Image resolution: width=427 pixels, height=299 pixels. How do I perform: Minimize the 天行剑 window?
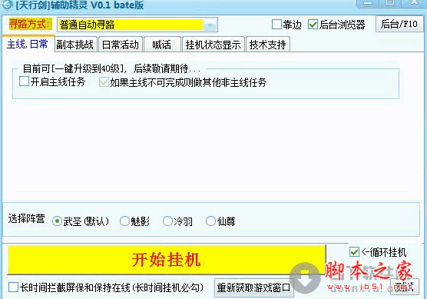368,3
